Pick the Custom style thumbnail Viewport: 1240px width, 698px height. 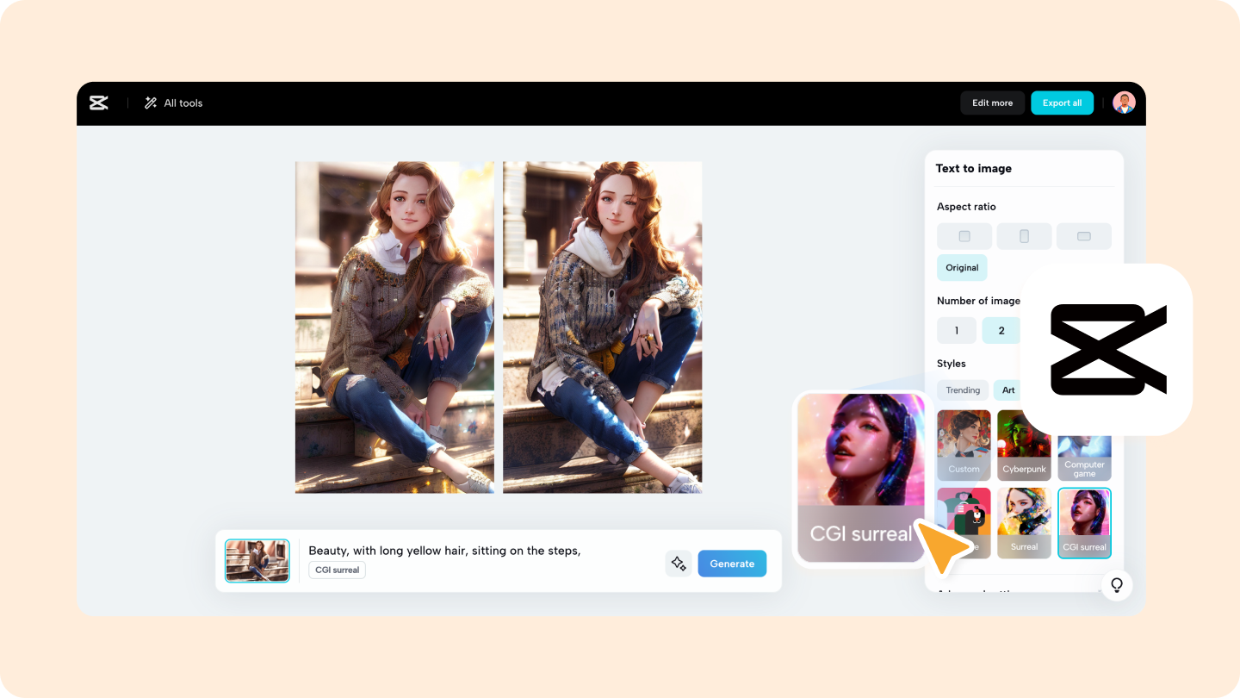[964, 445]
